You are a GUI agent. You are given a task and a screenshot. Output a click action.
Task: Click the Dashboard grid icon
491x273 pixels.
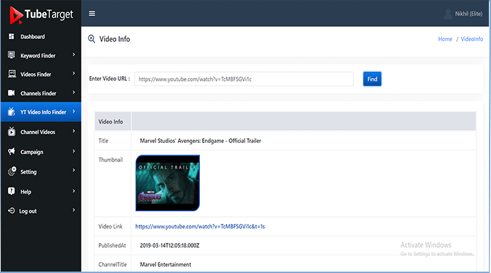11,36
